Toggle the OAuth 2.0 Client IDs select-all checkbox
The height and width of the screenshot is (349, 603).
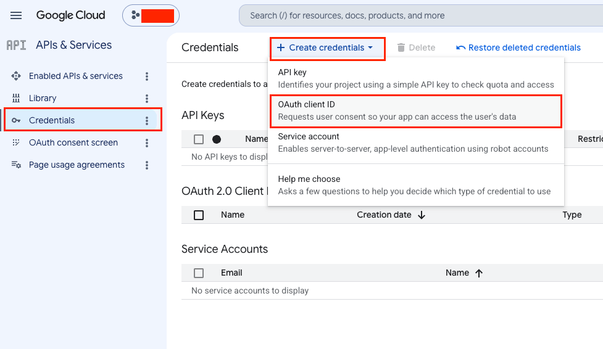[x=199, y=215]
